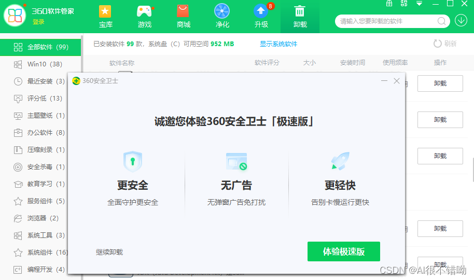Sort by 软件评分 column header
Screen dimensions: 474x280
(x=267, y=63)
